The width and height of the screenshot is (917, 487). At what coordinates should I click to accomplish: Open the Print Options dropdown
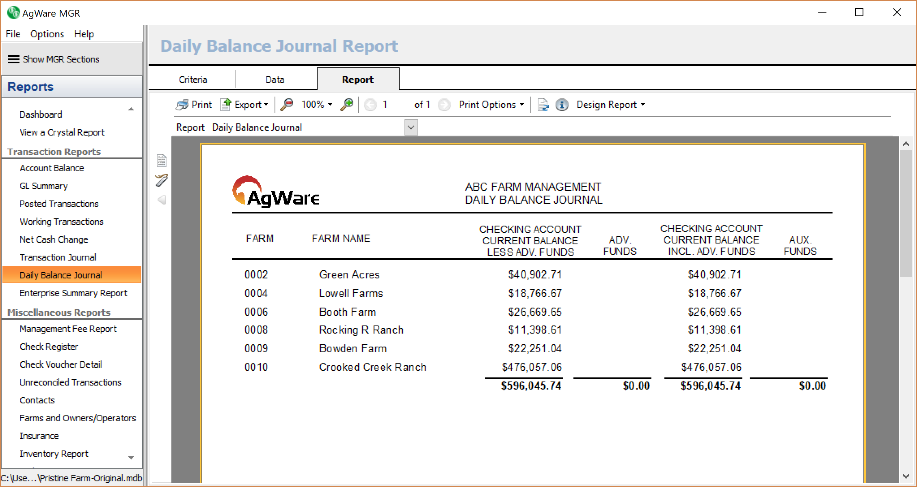(491, 105)
